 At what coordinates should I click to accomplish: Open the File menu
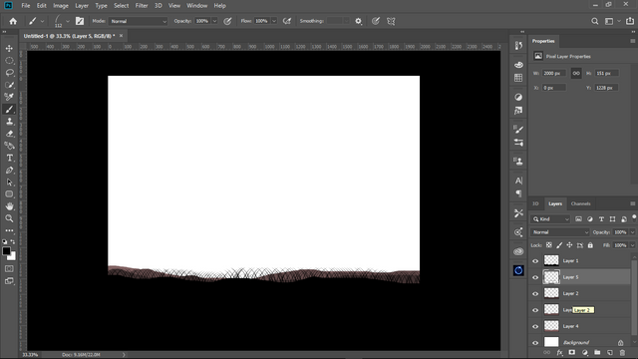coord(26,6)
